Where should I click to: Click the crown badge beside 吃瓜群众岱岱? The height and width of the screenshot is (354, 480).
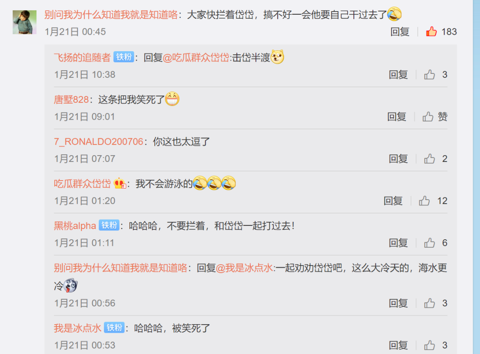coord(120,183)
